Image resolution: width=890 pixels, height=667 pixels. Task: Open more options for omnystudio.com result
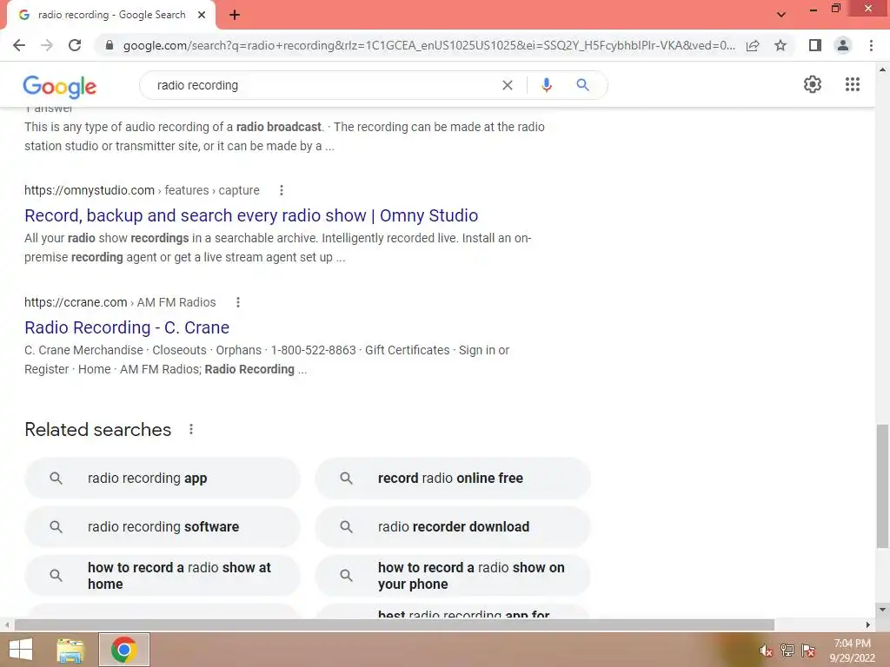[282, 190]
